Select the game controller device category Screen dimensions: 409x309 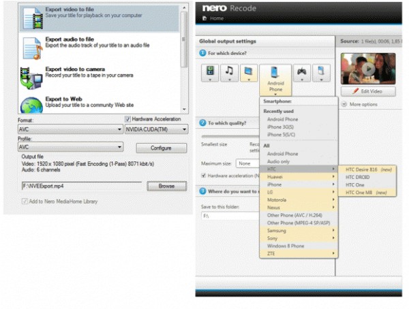tap(301, 72)
